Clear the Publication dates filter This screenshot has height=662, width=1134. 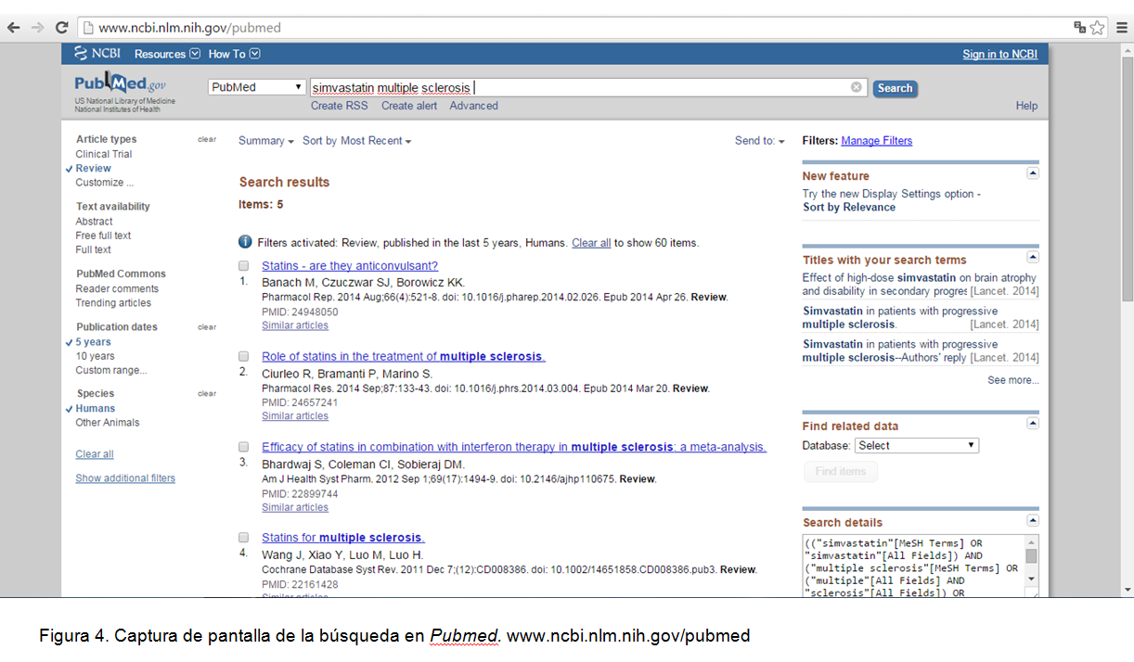tap(207, 326)
